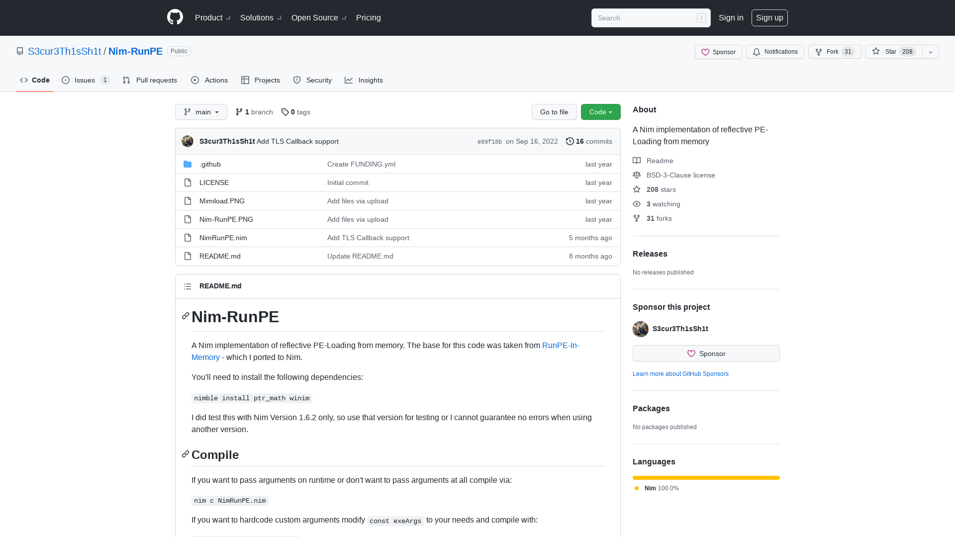Click the slash shortcut icon in search box
The image size is (955, 537).
(x=701, y=18)
